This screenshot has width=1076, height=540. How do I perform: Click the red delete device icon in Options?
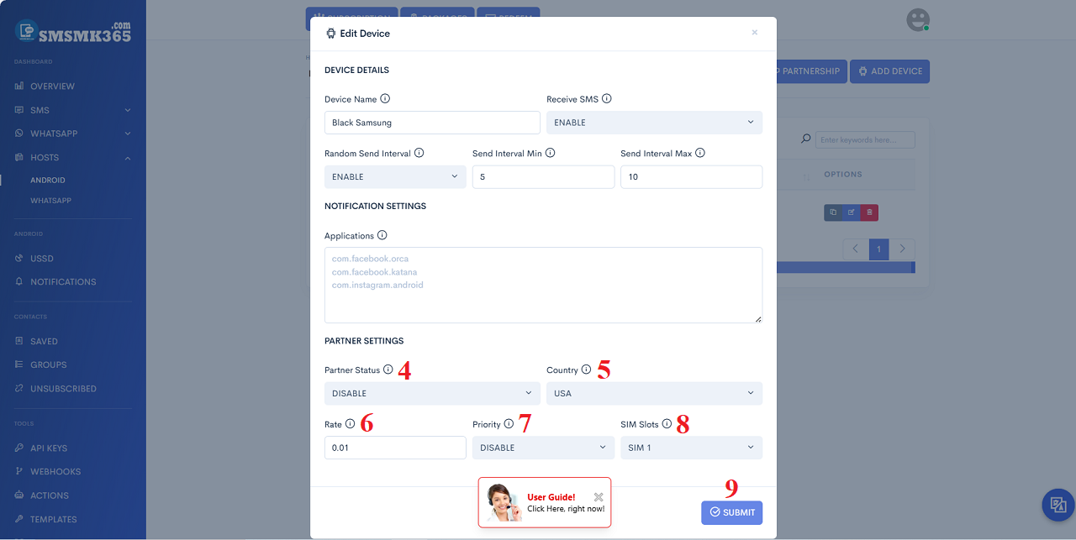tap(869, 212)
